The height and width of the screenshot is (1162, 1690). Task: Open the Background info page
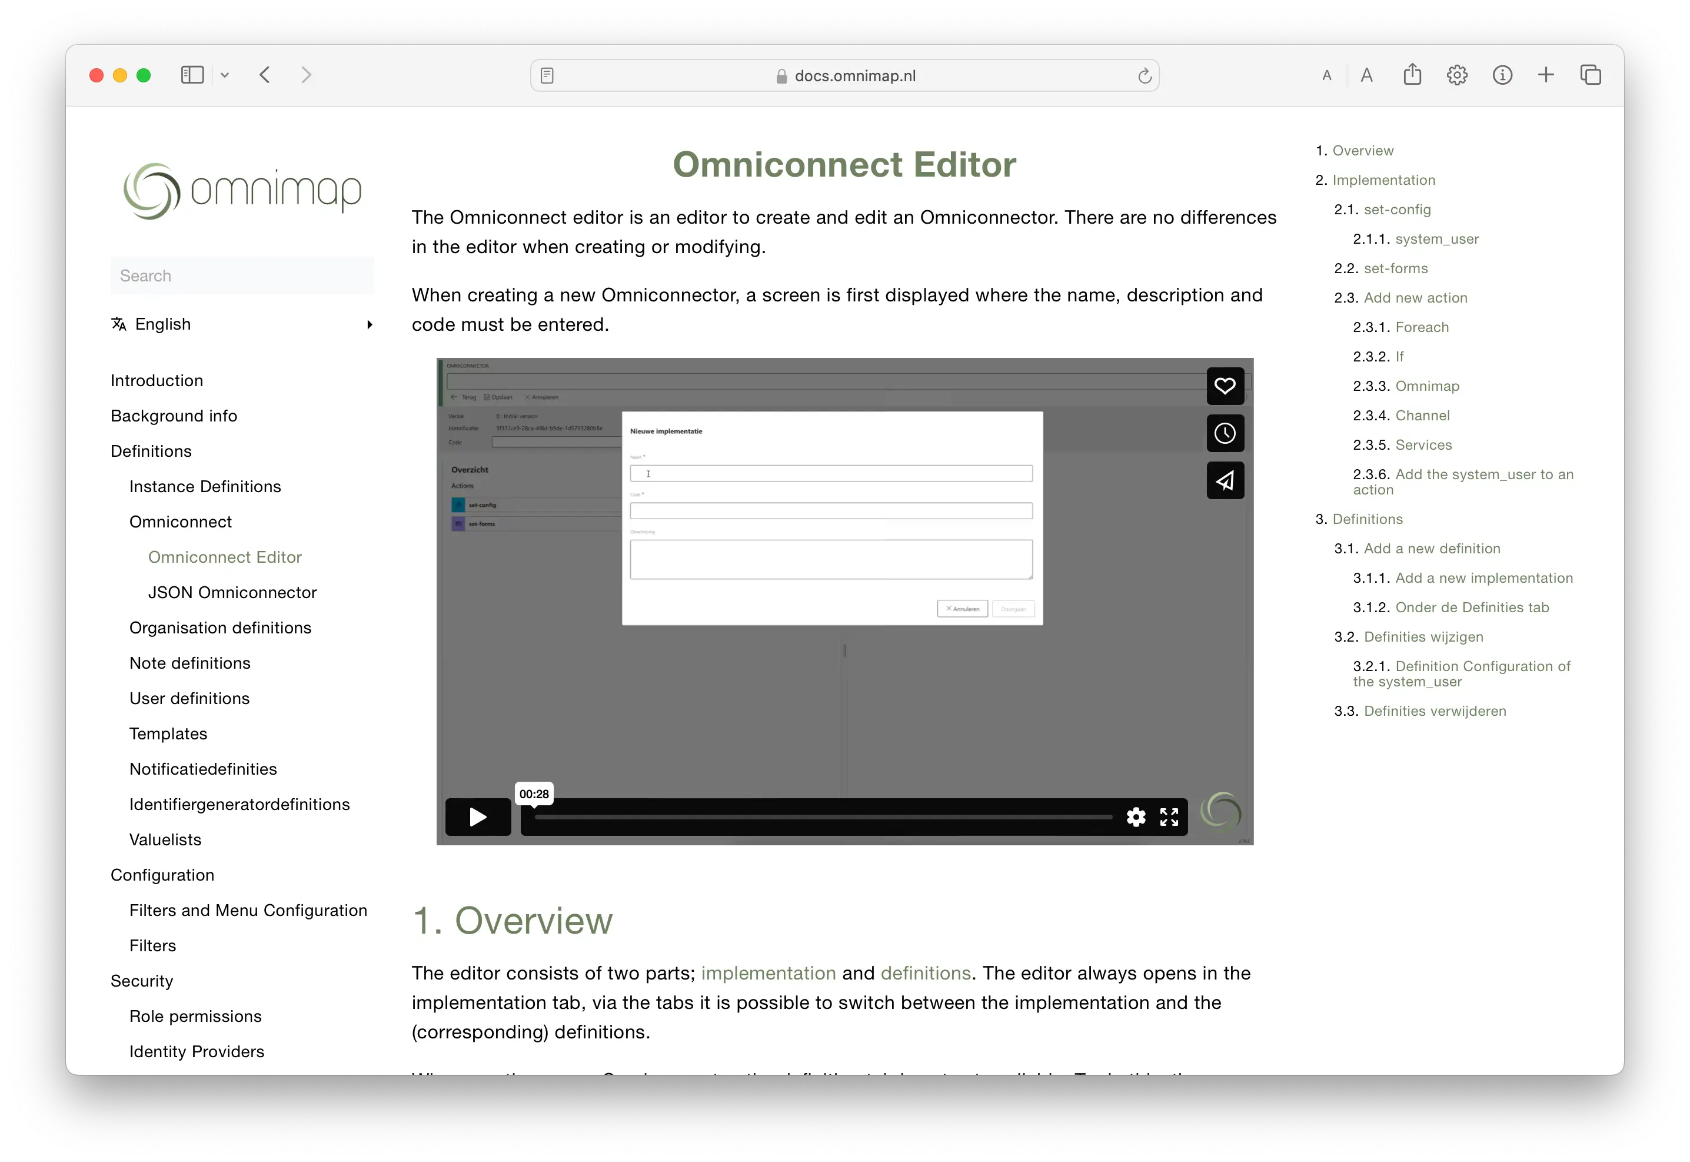coord(174,416)
